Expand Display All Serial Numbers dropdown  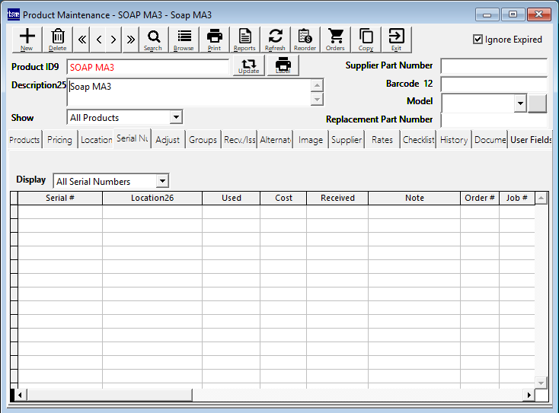point(162,181)
